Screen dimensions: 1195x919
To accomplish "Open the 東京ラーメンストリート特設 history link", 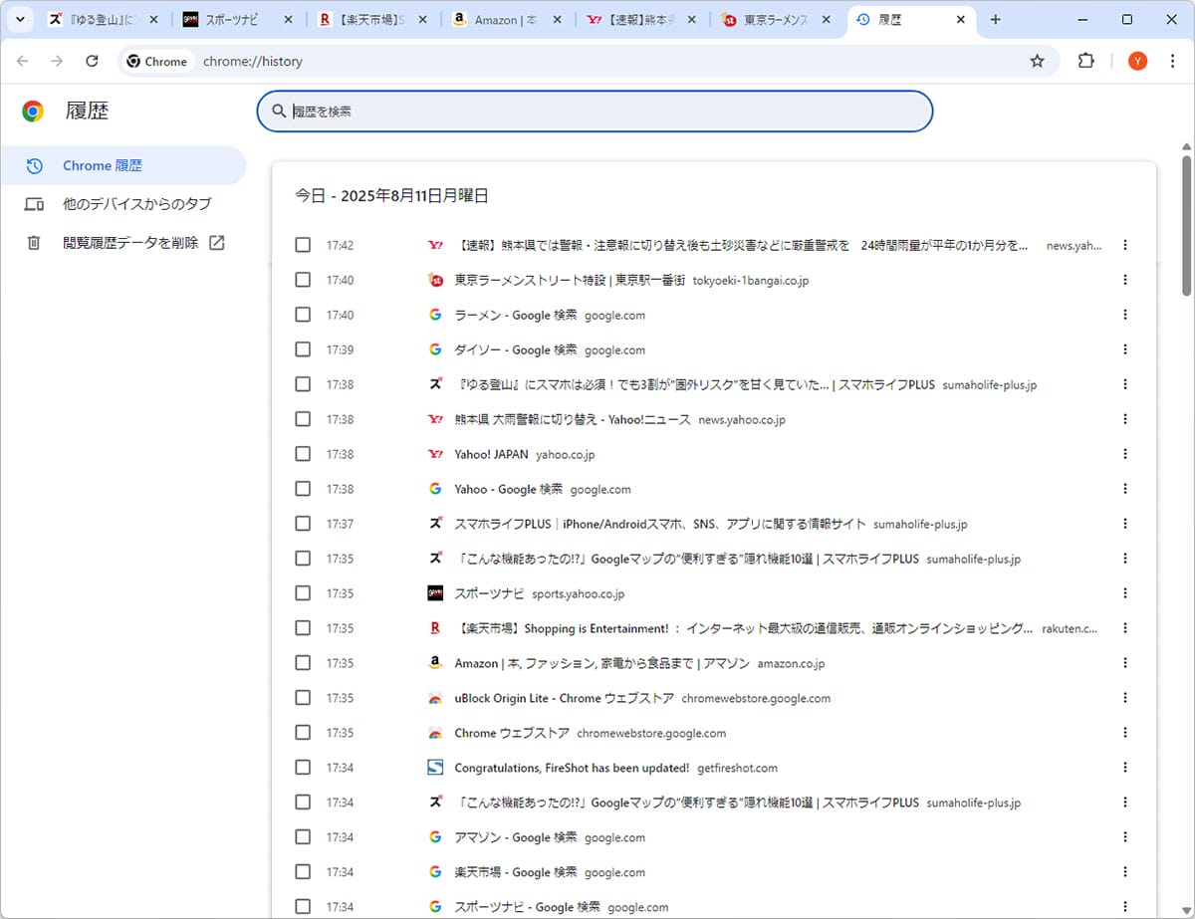I will pos(570,280).
